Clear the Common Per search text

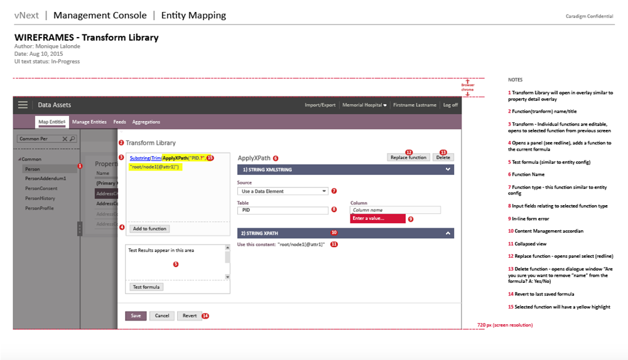point(65,139)
